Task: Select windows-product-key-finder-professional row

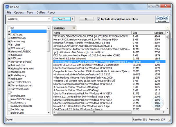Action: pyautogui.click(x=109, y=75)
